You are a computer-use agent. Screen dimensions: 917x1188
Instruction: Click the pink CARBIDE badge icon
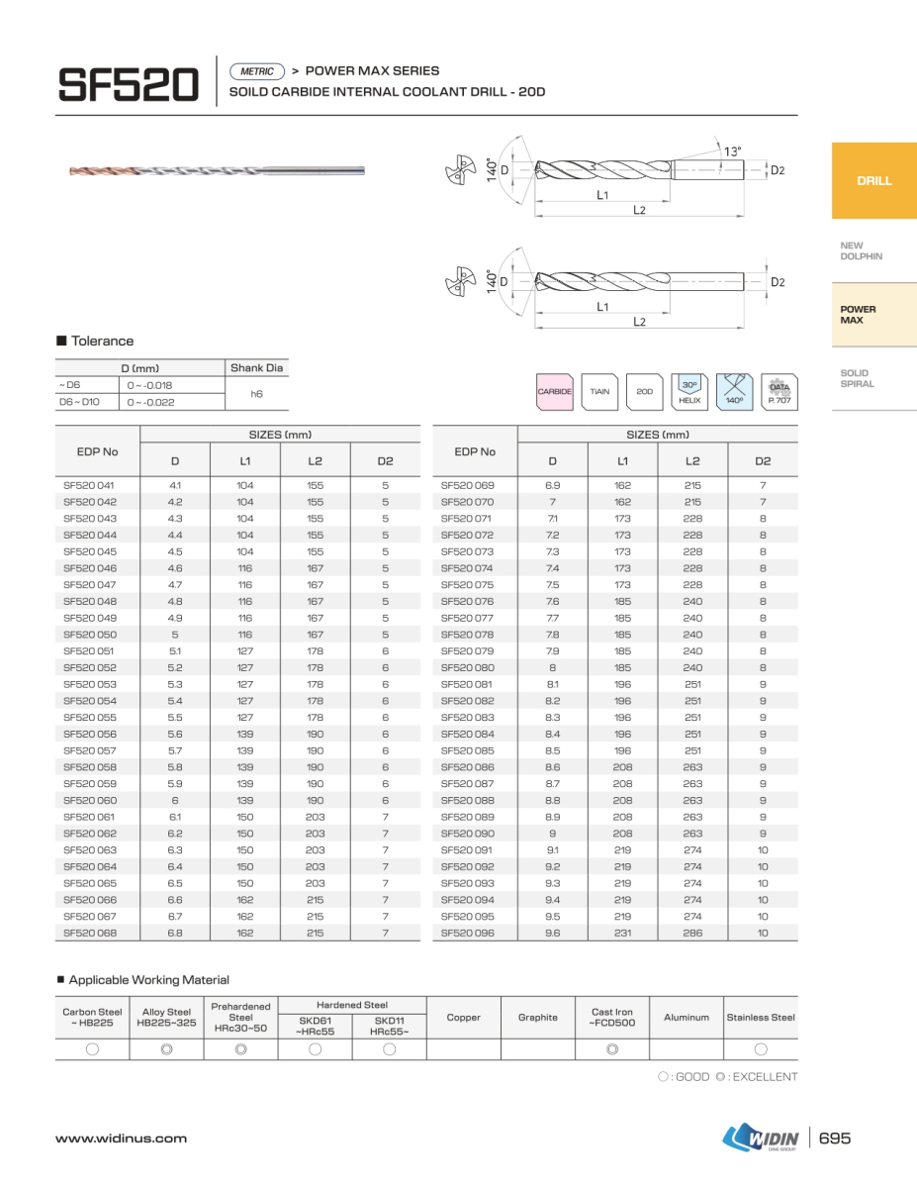click(x=555, y=392)
